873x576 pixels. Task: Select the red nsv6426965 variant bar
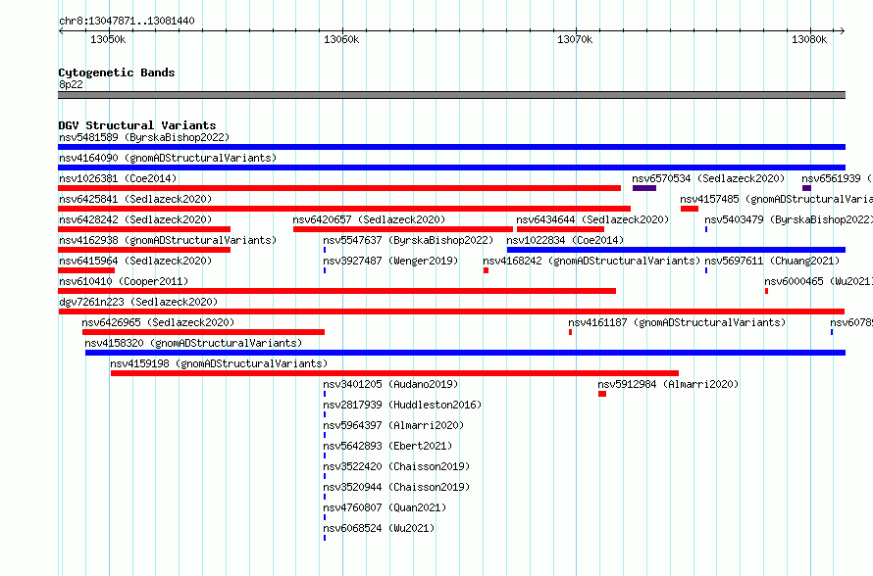click(204, 332)
